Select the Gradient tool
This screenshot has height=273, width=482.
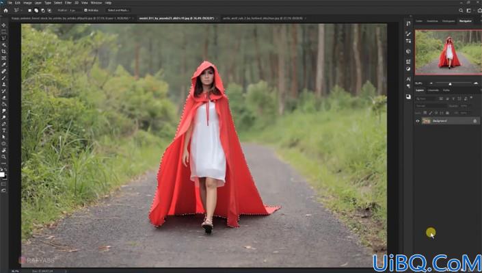tap(3, 104)
